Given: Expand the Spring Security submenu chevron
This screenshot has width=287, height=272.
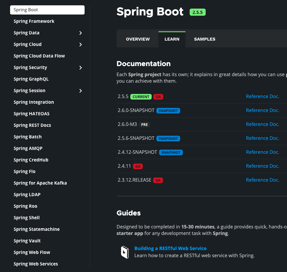Looking at the screenshot, I should 80,68.
